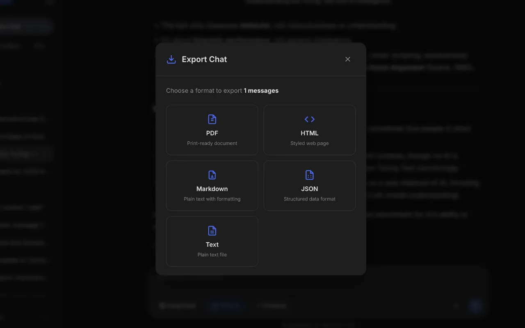Click the 'Styled web page' description
Screen dimensions: 525x328
tap(310, 143)
